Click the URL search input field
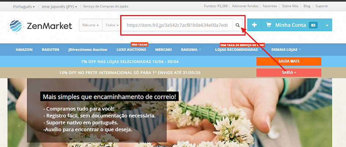Image resolution: width=346 pixels, height=147 pixels. (x=177, y=26)
